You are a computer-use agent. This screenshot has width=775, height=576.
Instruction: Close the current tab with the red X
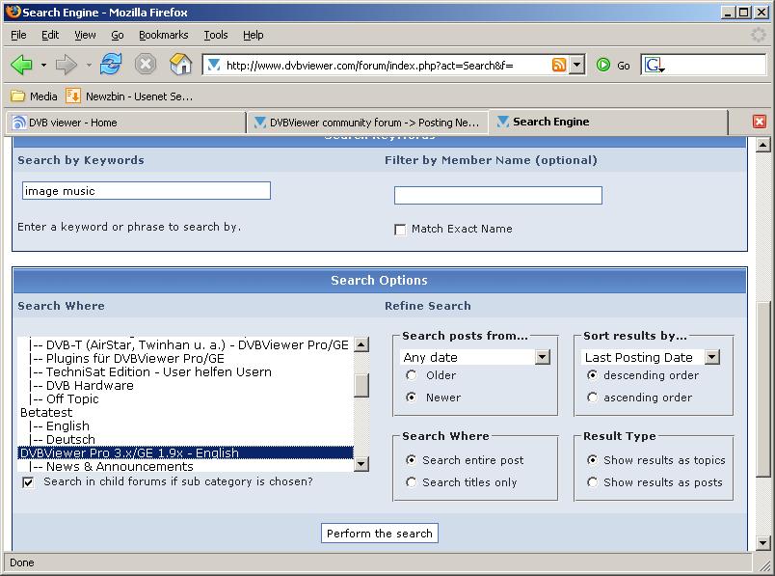click(760, 122)
